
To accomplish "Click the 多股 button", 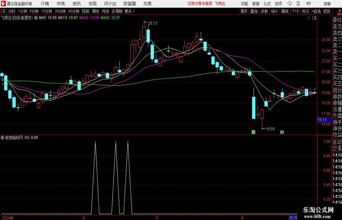I will click(264, 11).
